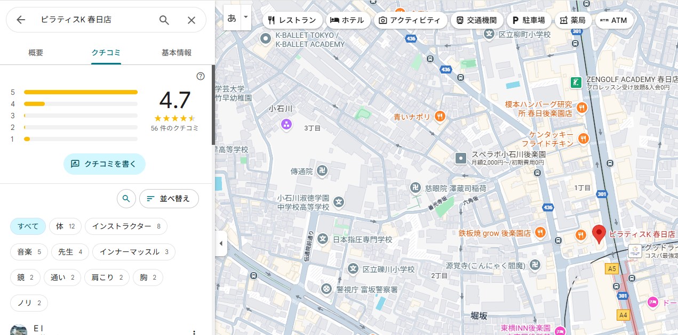The image size is (678, 335).
Task: Click the クチコミを書く button
Action: (104, 164)
